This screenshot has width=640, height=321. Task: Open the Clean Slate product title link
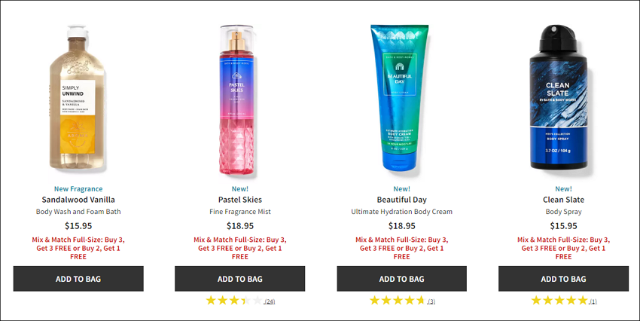563,200
